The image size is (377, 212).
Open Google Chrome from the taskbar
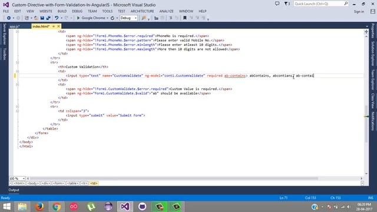(x=57, y=207)
